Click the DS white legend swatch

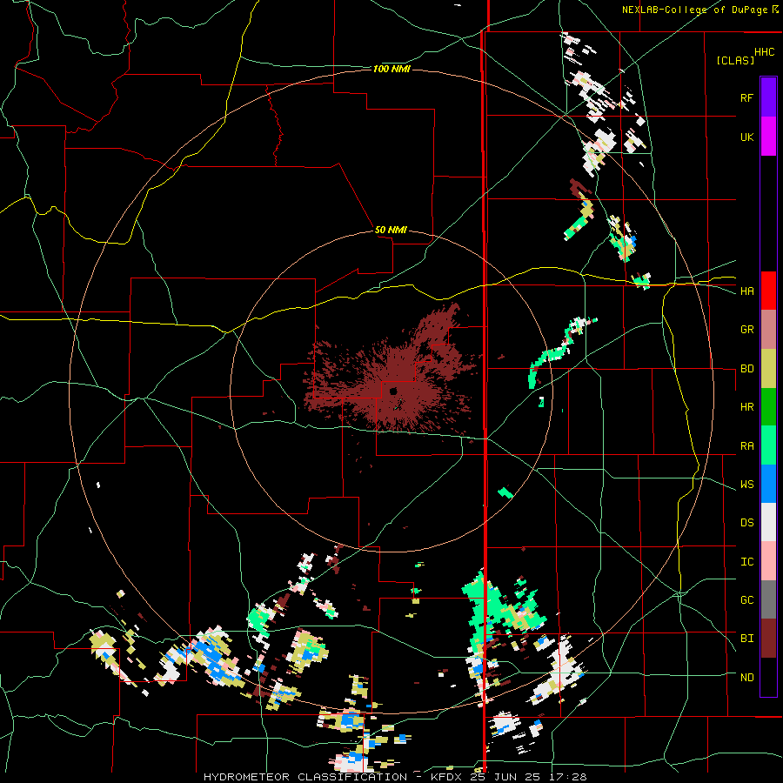click(768, 522)
